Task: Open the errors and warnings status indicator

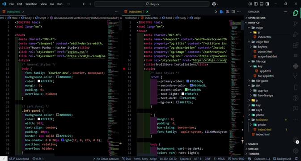Action: [x=38, y=159]
